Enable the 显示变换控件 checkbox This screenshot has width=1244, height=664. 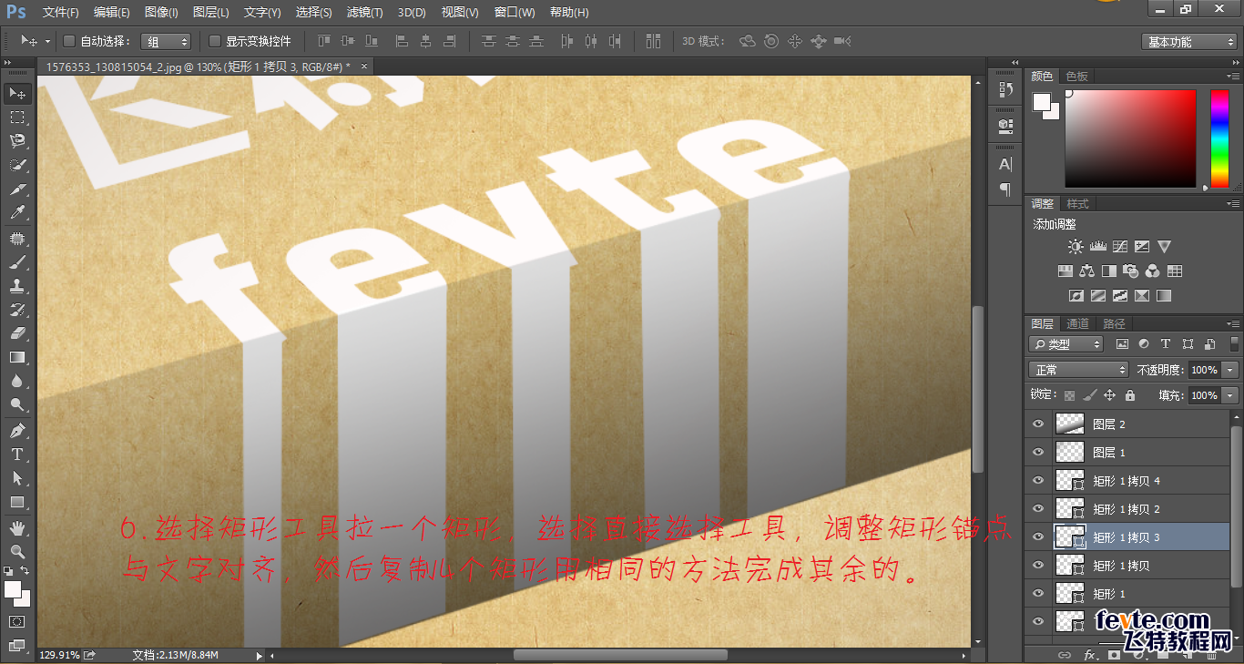(x=215, y=41)
